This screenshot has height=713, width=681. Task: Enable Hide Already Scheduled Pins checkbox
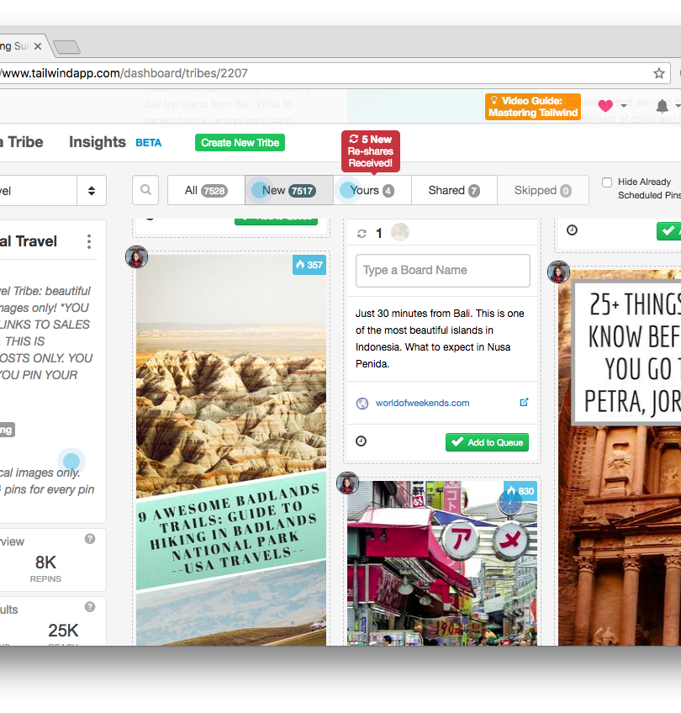607,182
